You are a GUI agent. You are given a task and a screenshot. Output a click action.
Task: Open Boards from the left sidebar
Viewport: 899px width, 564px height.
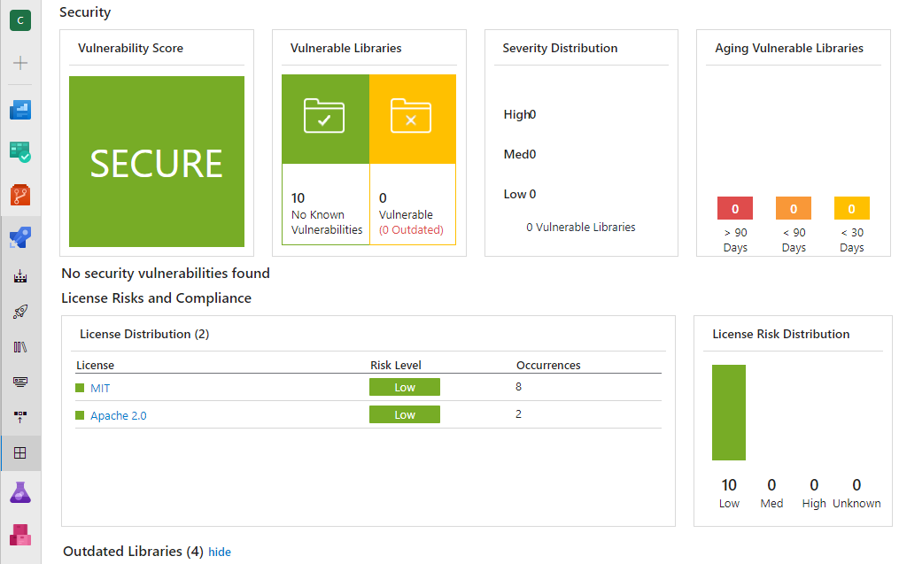[19, 151]
